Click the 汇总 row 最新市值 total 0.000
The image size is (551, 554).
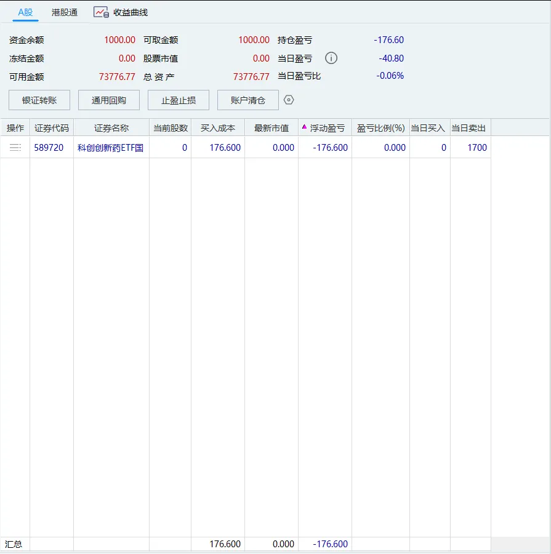coord(283,544)
